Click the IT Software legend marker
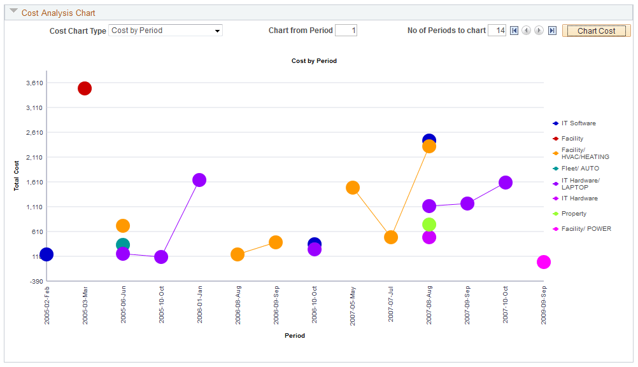 pyautogui.click(x=553, y=123)
